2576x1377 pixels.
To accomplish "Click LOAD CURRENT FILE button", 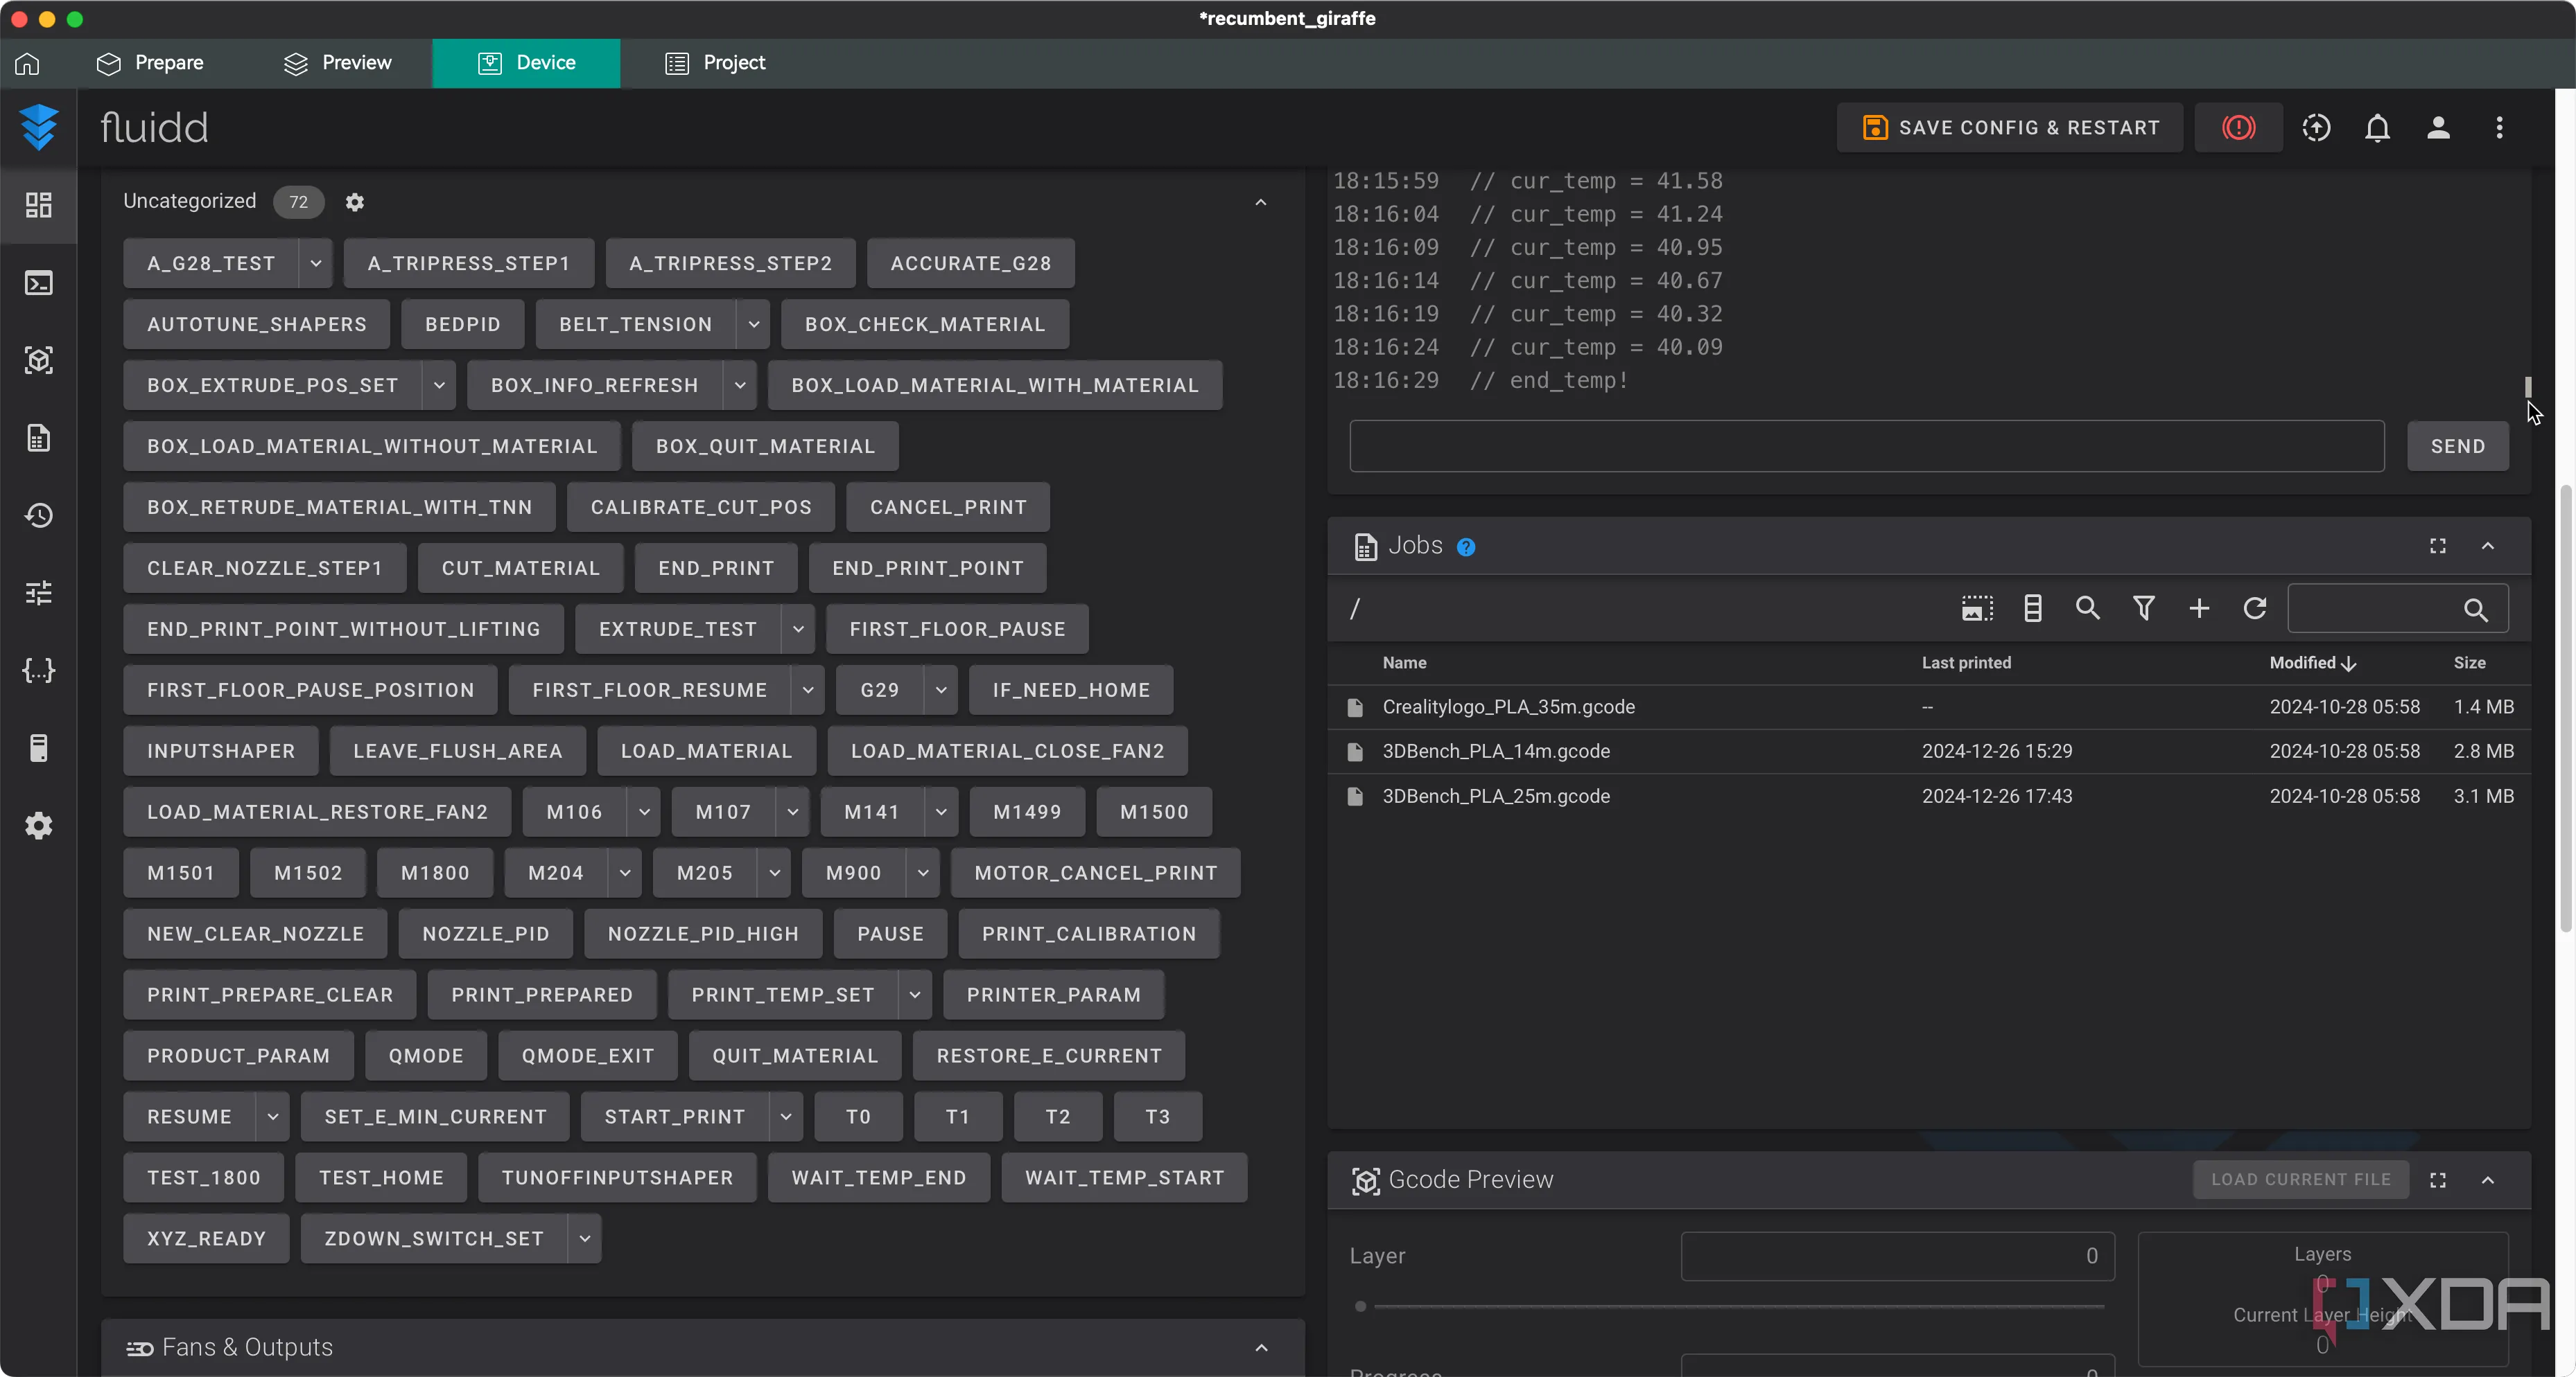I will [x=2300, y=1180].
